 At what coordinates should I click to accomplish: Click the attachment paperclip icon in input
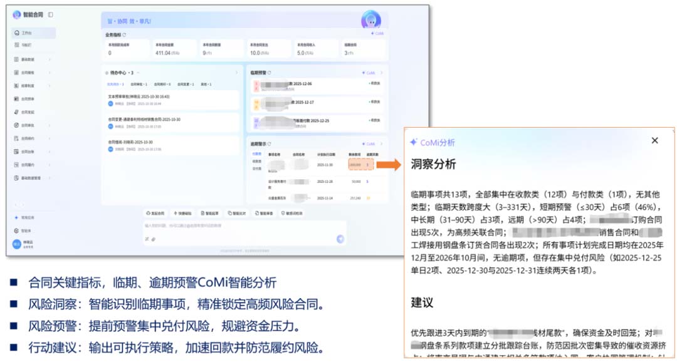click(152, 239)
